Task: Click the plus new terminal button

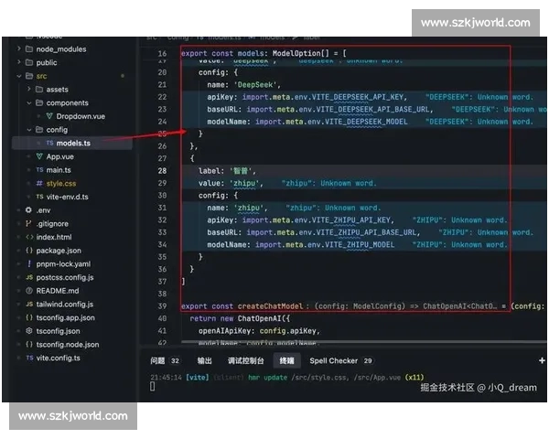Action: click(x=542, y=360)
